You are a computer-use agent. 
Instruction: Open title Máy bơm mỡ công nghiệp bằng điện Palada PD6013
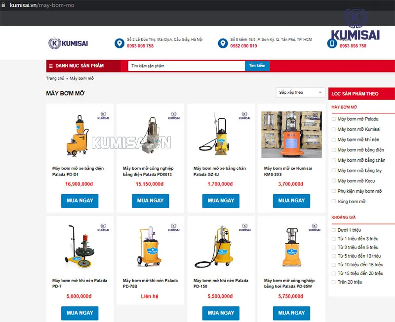pos(148,171)
